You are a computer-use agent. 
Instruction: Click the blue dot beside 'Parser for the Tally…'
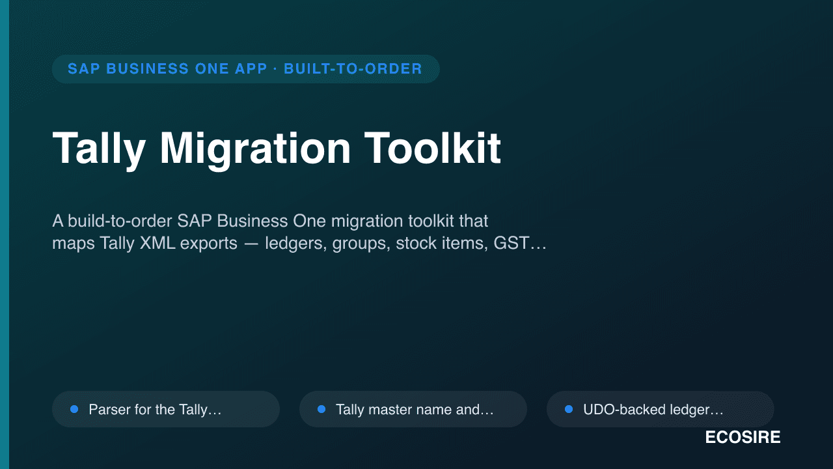coord(74,409)
